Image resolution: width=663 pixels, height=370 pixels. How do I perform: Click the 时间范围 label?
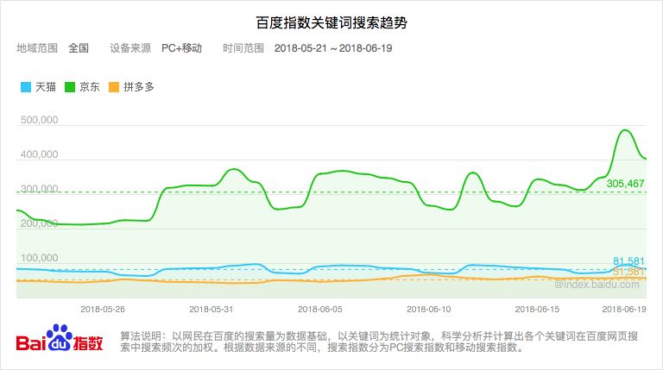(243, 48)
